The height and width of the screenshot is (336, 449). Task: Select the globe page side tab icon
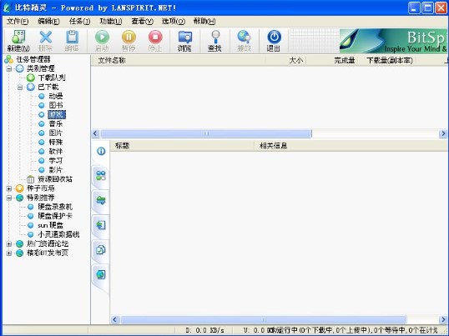101,274
